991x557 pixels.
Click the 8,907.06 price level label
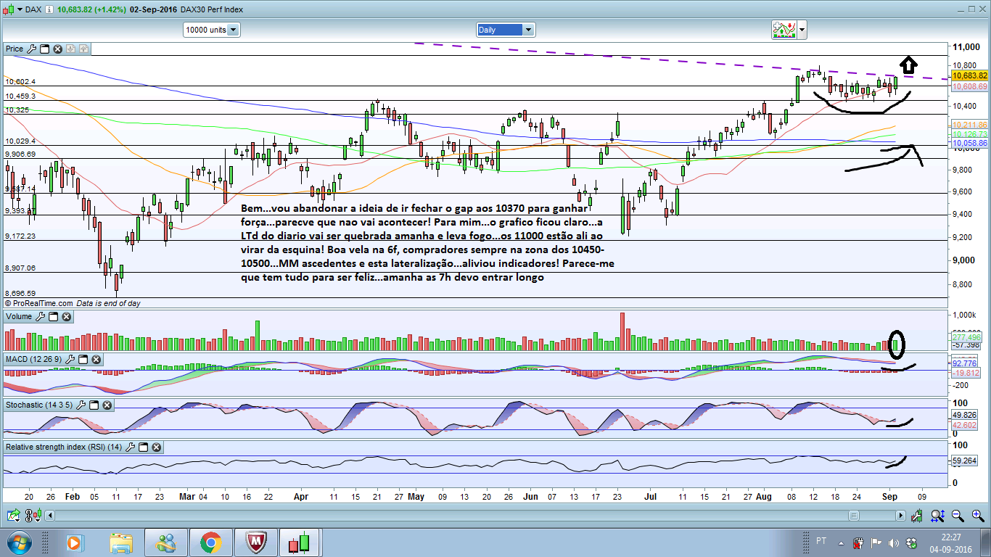click(20, 268)
